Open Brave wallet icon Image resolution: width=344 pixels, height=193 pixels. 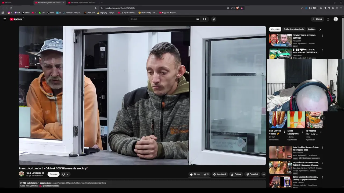(329, 8)
